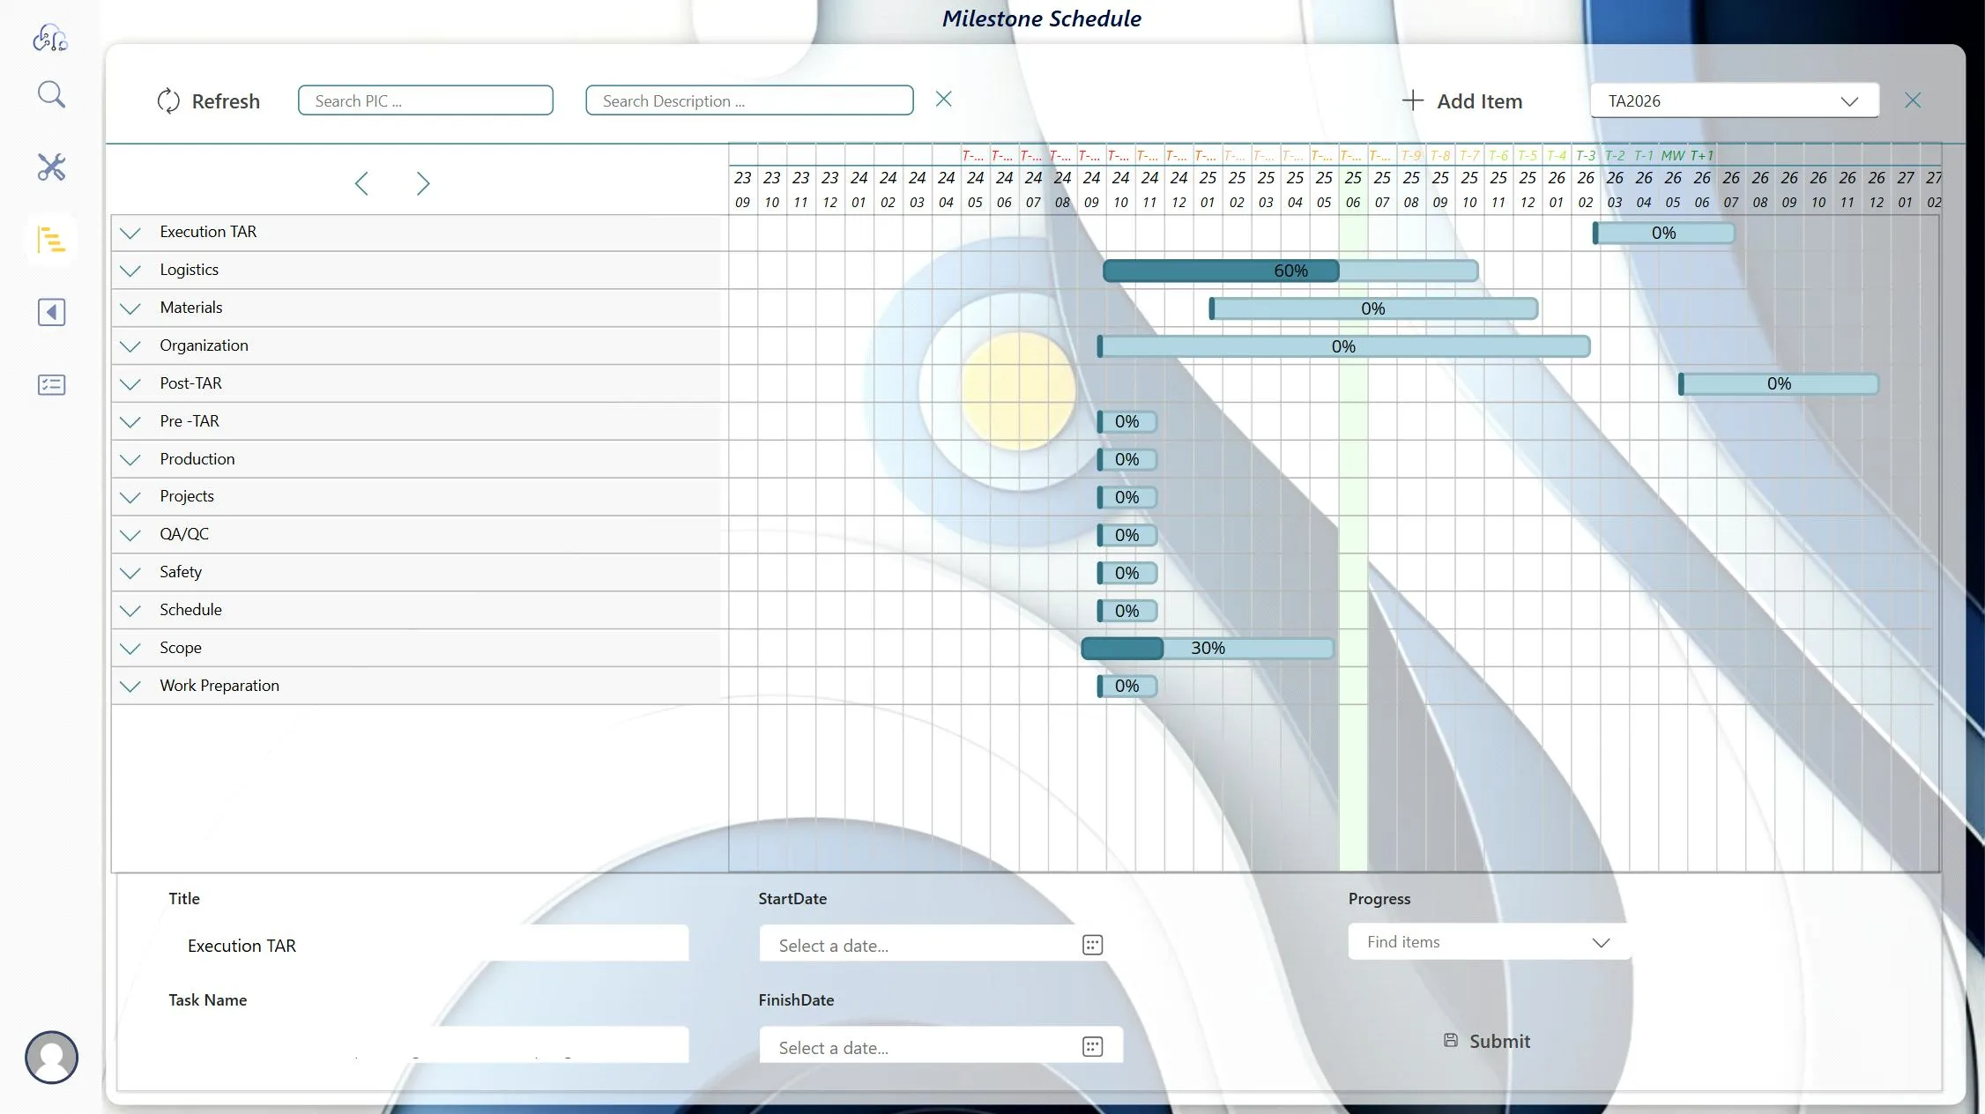Expand the Execution TAR row
1985x1114 pixels.
pos(130,233)
